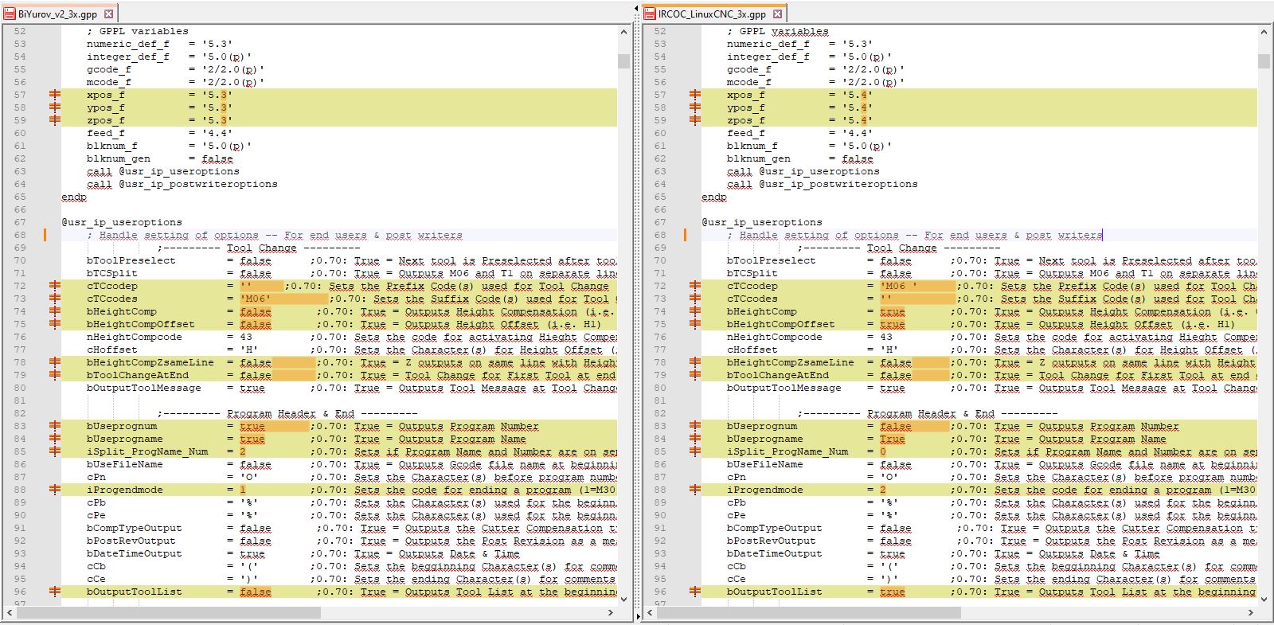The width and height of the screenshot is (1274, 625).
Task: Click diff marker on line 73 in BiYurov pane
Action: tap(55, 299)
